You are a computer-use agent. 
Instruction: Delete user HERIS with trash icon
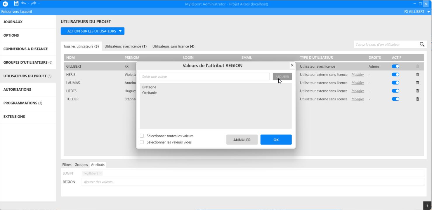coord(417,75)
